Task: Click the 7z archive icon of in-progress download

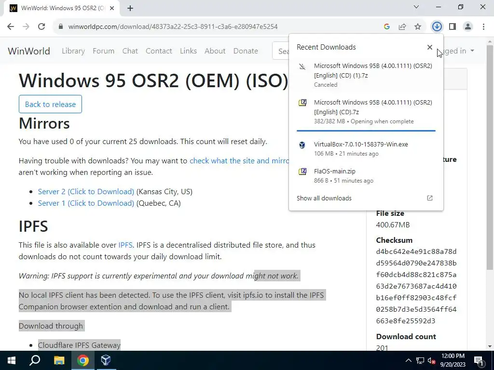Action: pyautogui.click(x=302, y=103)
